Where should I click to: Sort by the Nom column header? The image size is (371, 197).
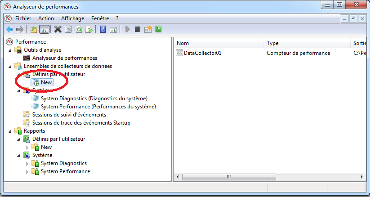(219, 43)
